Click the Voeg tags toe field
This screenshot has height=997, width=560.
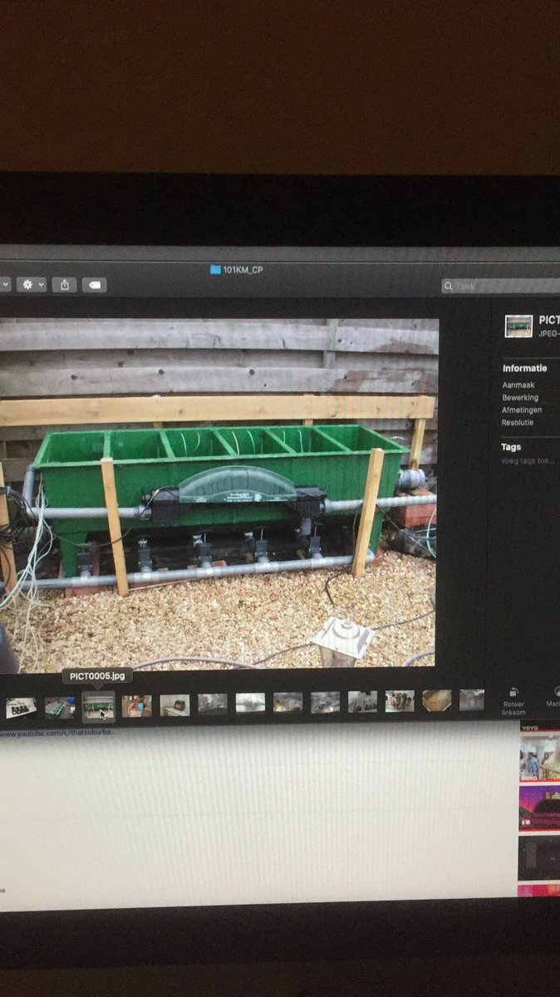pos(527,460)
